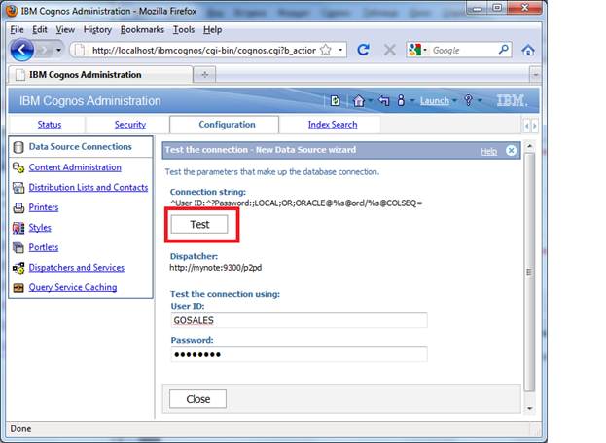606x443 pixels.
Task: Click the Cognos home icon in header
Action: tap(358, 101)
